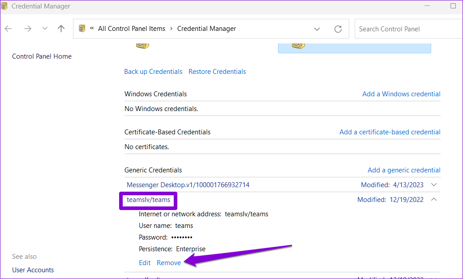
Task: Click 'Persistence: Enterprise' text
Action: 172,249
